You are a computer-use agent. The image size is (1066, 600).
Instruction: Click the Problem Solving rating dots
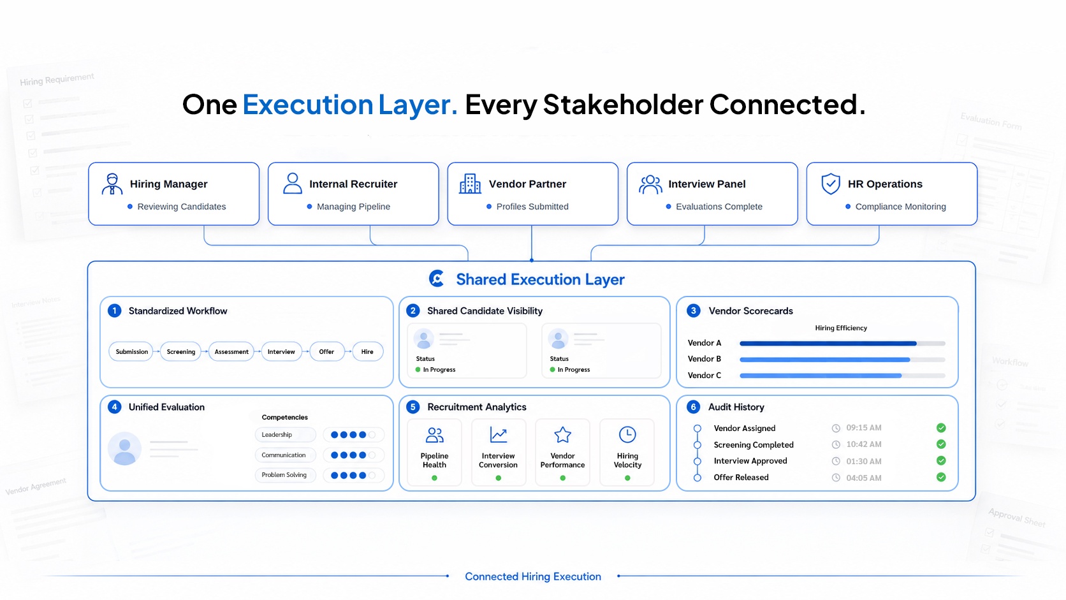(x=353, y=475)
